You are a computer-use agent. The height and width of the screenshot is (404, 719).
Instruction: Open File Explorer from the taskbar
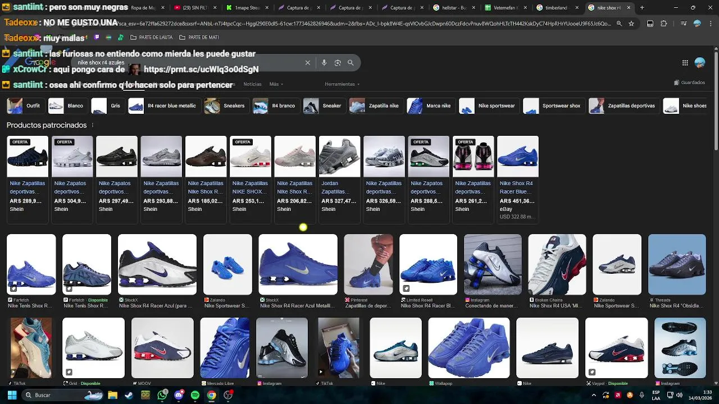click(x=112, y=395)
